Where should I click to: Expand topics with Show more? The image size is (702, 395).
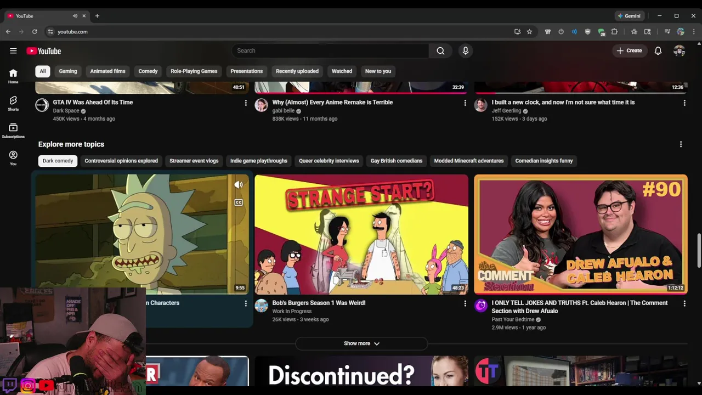pos(361,343)
